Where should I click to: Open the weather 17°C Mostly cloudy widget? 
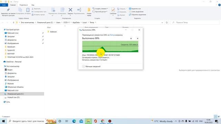[162, 121]
